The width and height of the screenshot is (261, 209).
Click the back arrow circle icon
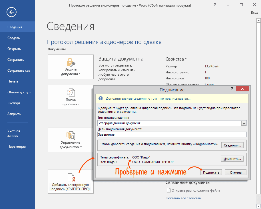12,12
